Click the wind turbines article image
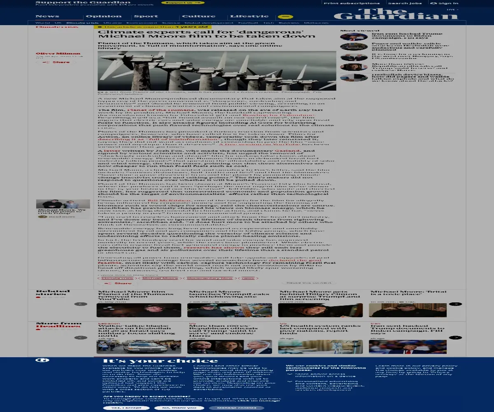 click(217, 71)
